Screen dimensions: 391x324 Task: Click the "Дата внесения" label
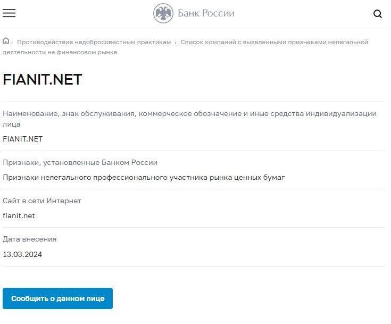coord(29,239)
